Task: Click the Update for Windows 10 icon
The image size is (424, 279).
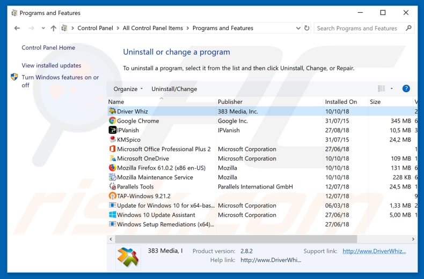Action: click(x=112, y=205)
